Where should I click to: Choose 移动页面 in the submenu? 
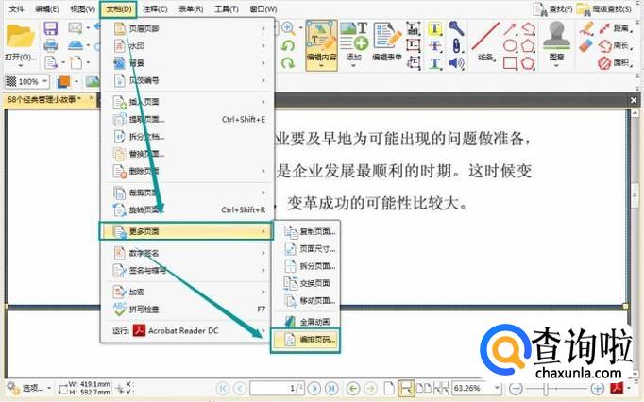306,301
